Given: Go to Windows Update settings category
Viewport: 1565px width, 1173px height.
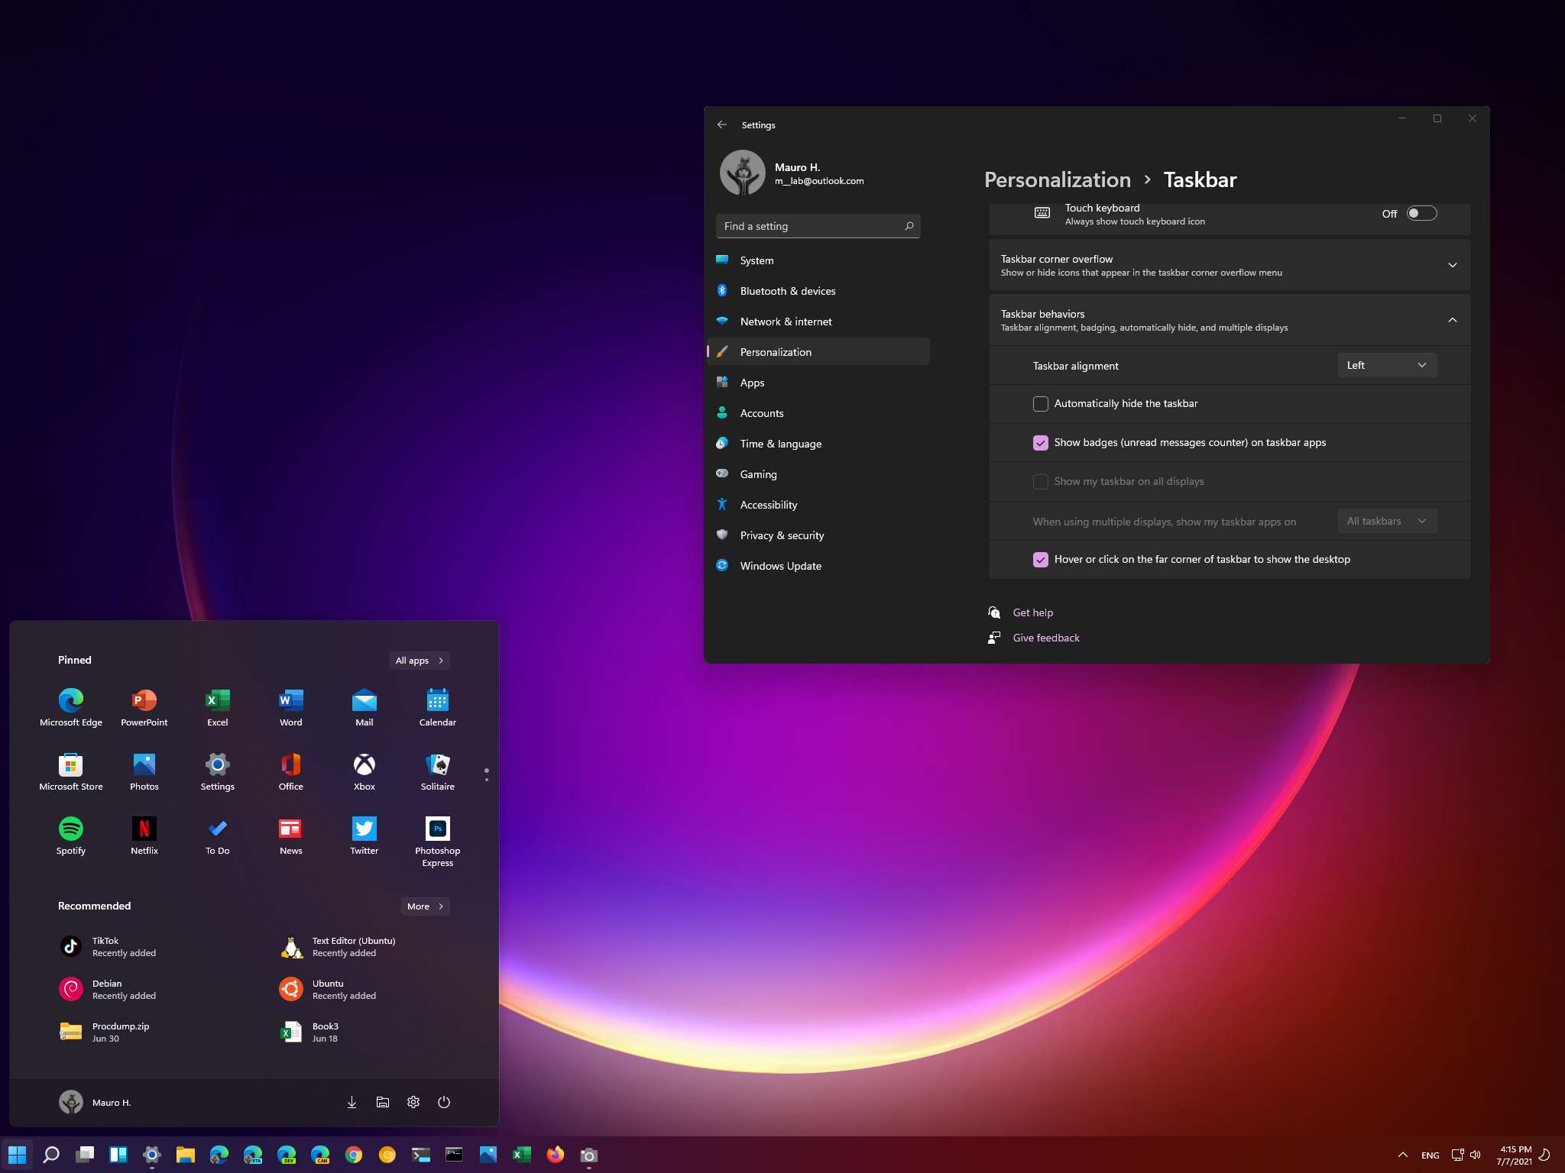Looking at the screenshot, I should (780, 566).
